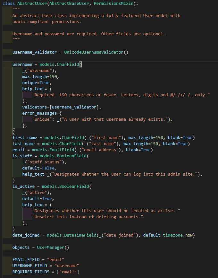Select the UserManager() call

pos(53,247)
